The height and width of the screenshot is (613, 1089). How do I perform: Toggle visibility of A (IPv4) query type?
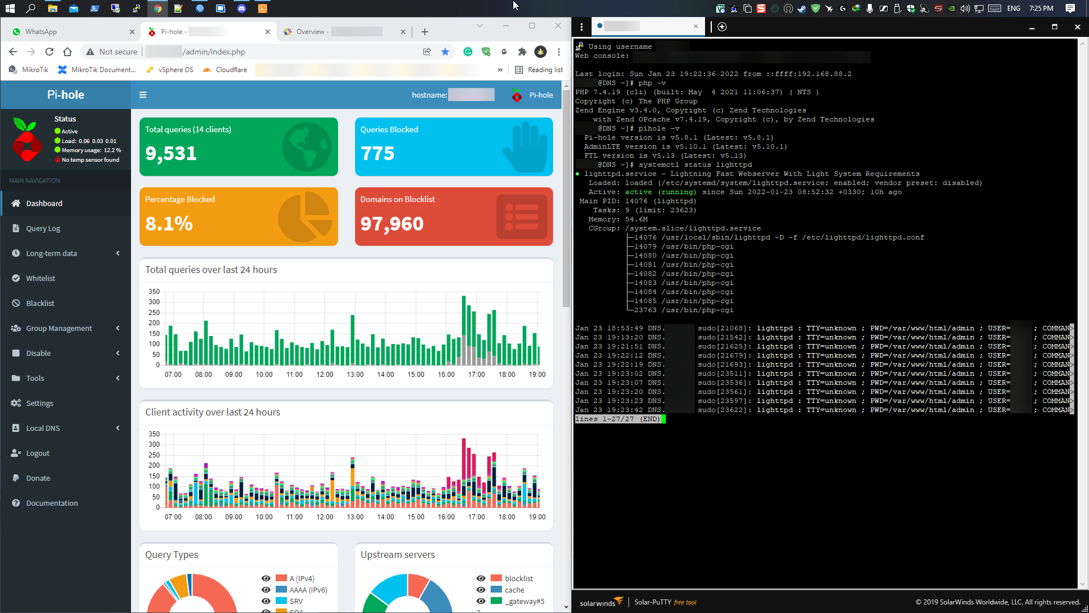point(265,578)
